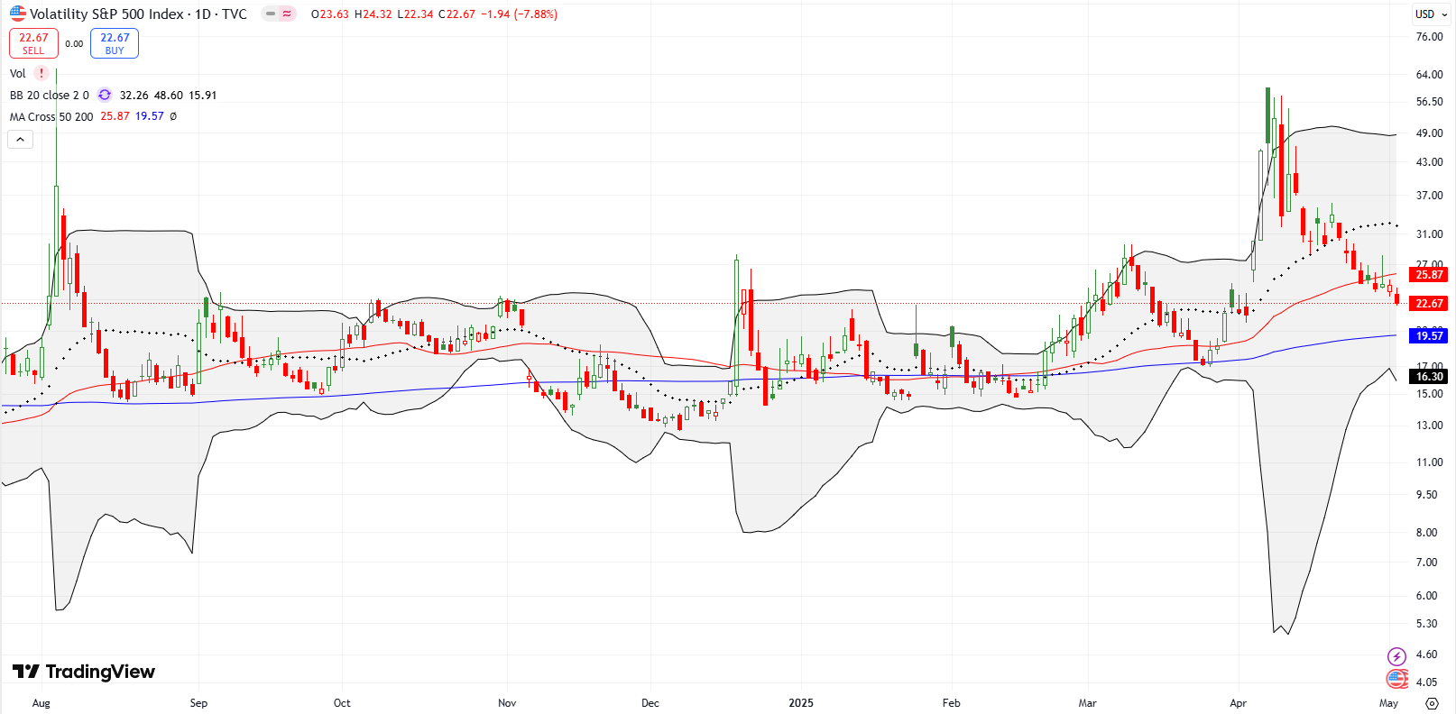The width and height of the screenshot is (1456, 714).
Task: Click 7.00 on the price scale
Action: click(x=1426, y=563)
